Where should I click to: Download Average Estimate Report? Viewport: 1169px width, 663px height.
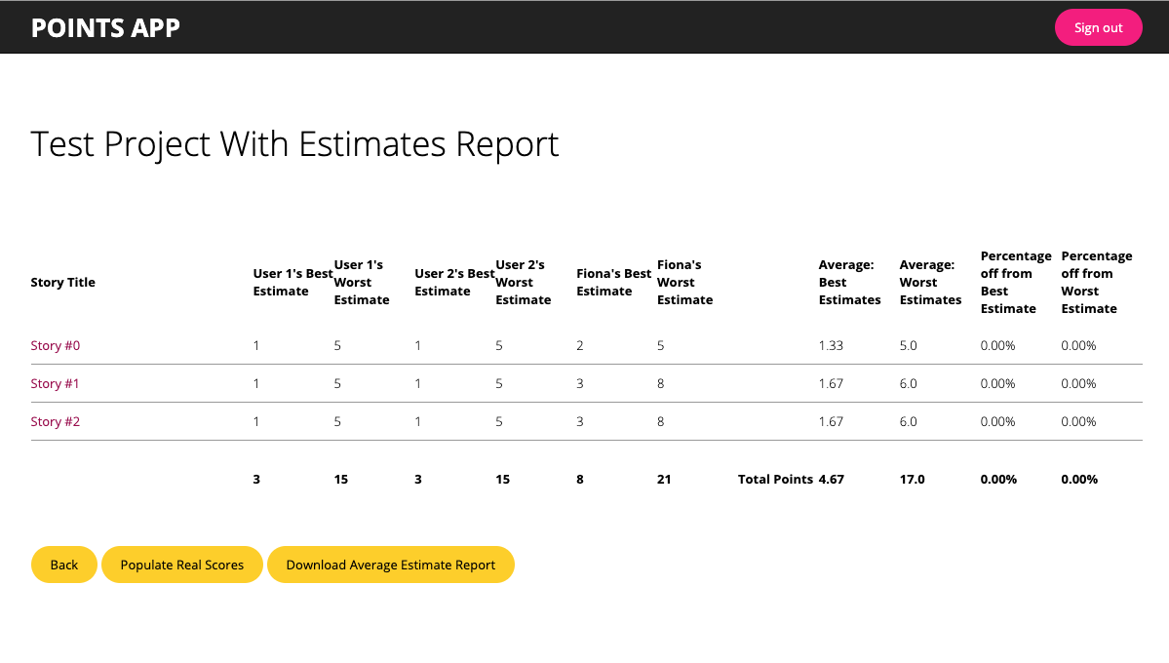pyautogui.click(x=391, y=565)
